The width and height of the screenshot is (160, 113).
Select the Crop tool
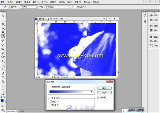3,32
